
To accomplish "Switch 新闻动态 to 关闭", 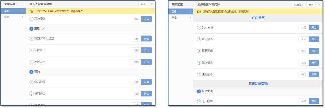I will tap(304, 39).
